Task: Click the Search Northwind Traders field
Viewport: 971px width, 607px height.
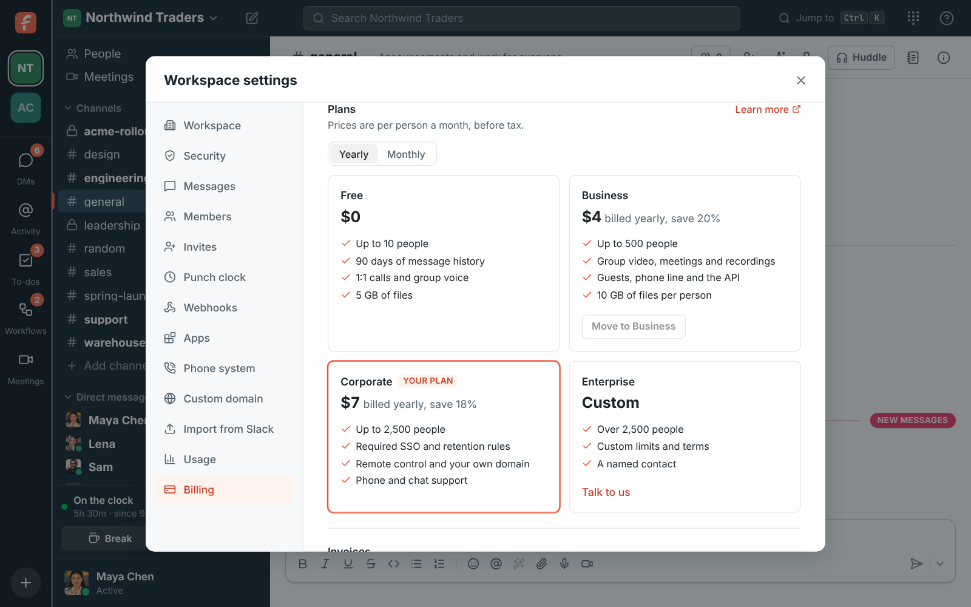Action: (x=522, y=18)
